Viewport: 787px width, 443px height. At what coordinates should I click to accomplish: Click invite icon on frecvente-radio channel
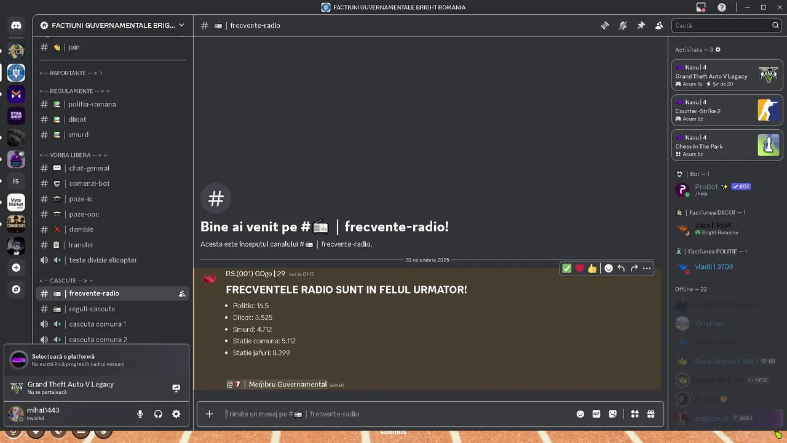pos(181,294)
